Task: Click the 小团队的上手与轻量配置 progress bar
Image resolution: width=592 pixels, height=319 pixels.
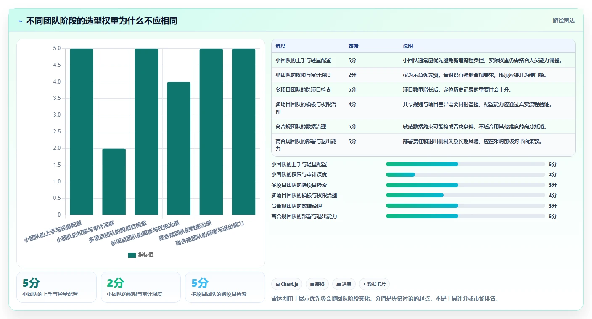Action: [x=465, y=164]
